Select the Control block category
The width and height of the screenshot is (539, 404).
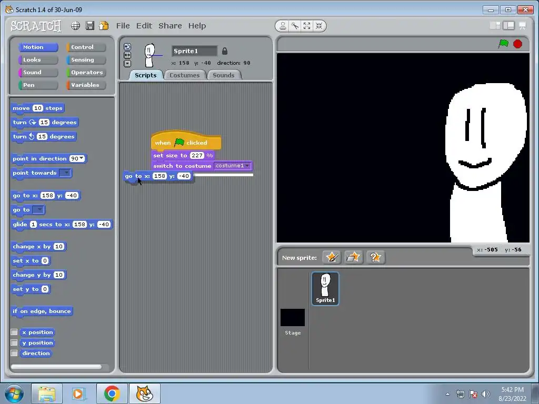pos(86,47)
